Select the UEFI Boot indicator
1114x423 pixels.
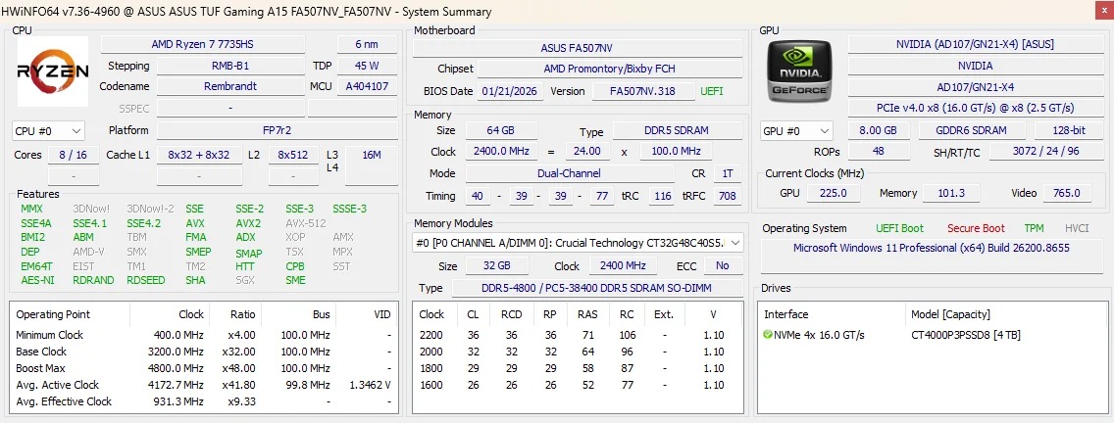click(x=900, y=228)
